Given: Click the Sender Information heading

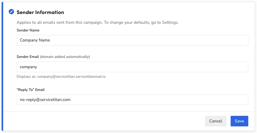Looking at the screenshot, I should pyautogui.click(x=40, y=12).
